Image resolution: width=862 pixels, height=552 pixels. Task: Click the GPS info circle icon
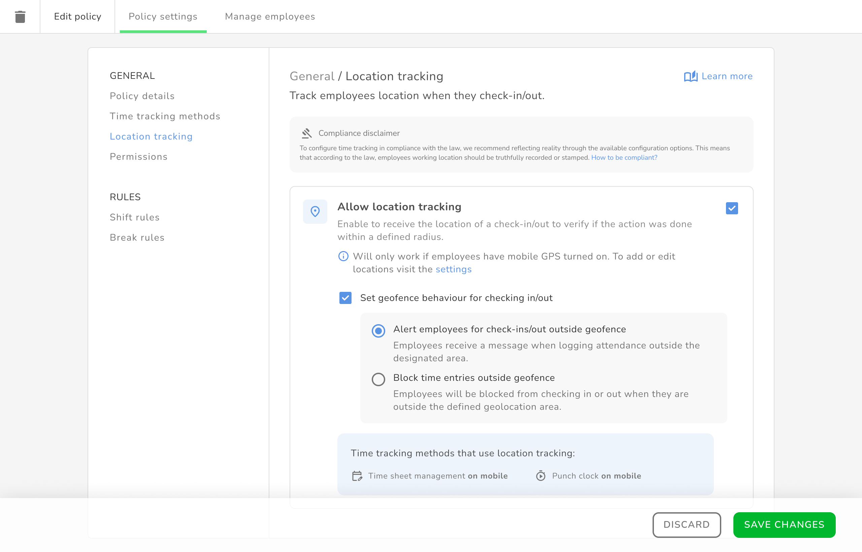[343, 256]
